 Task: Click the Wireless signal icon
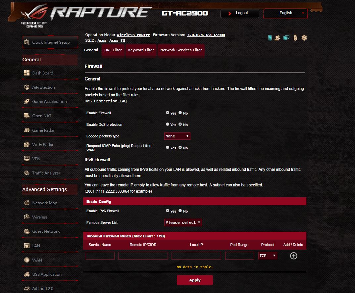coord(27,217)
